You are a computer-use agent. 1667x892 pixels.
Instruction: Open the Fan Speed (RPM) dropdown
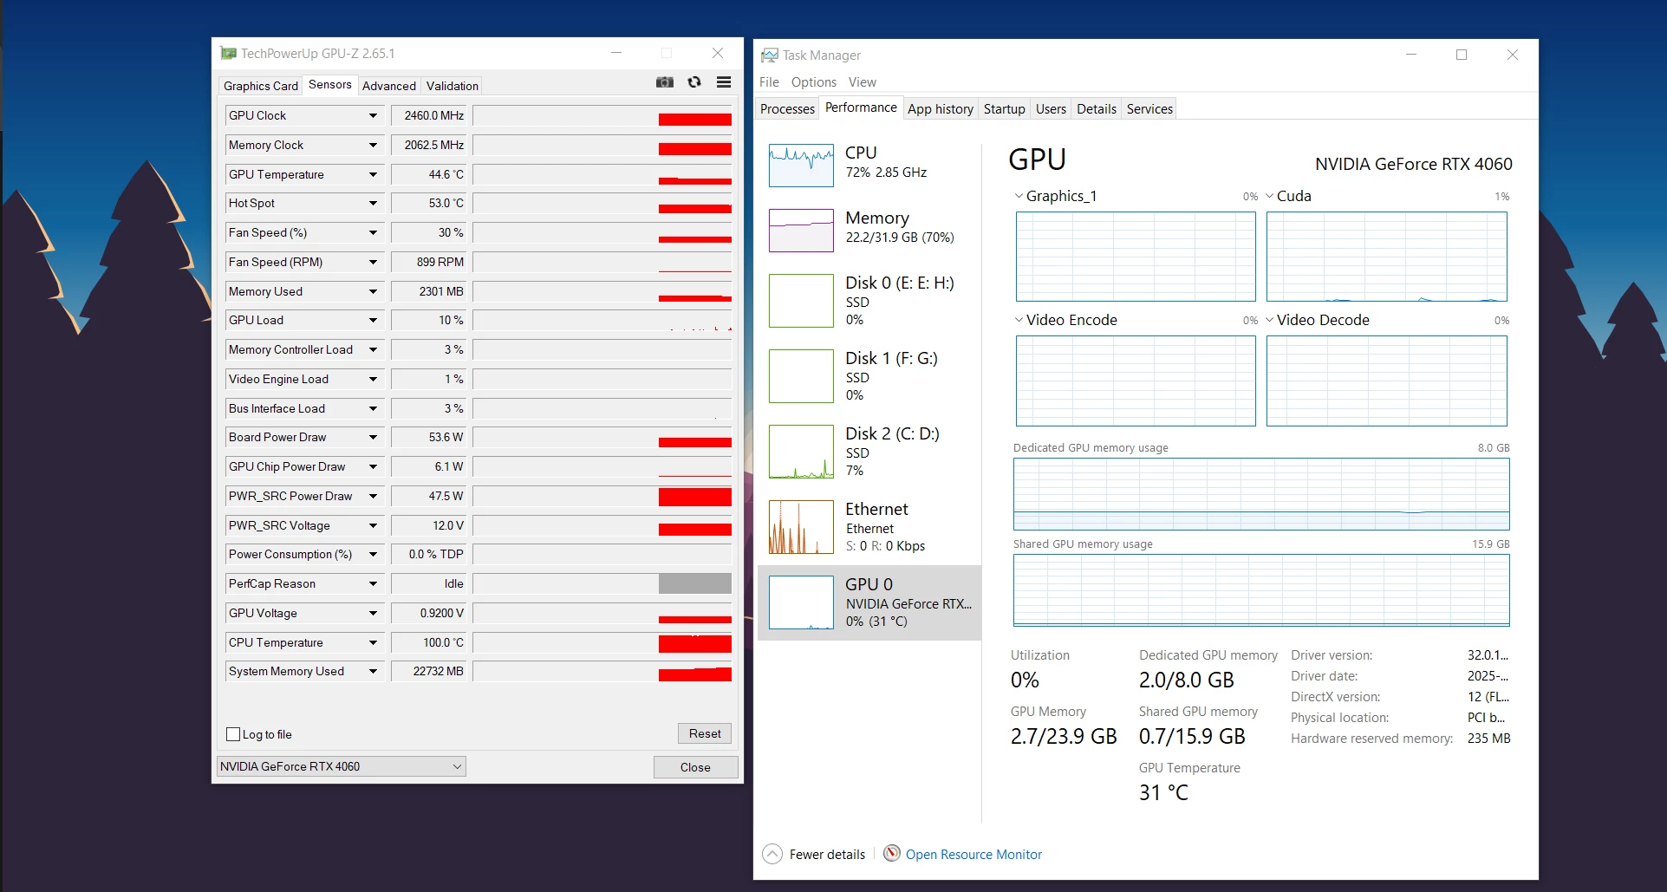[x=373, y=262]
